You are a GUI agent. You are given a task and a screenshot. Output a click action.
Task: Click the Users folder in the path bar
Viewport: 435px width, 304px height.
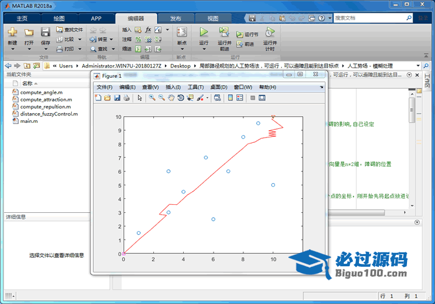[x=66, y=66]
